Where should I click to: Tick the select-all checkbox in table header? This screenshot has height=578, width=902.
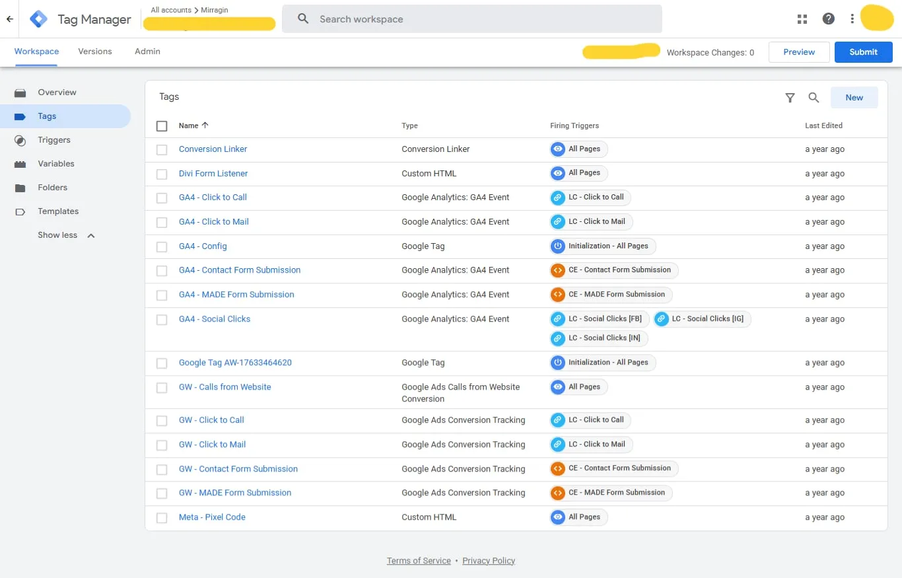(162, 126)
